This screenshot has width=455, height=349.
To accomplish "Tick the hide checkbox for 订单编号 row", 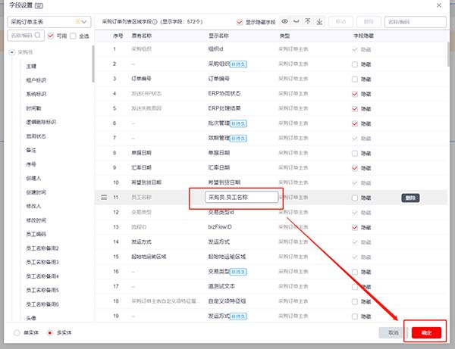I will click(355, 78).
